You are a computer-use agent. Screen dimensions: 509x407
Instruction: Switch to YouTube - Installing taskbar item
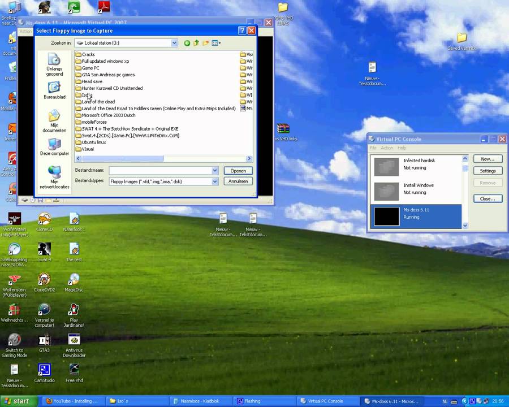73,401
